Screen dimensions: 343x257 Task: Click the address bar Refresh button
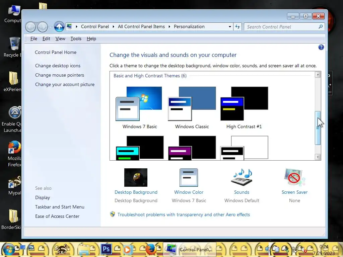[x=237, y=27]
